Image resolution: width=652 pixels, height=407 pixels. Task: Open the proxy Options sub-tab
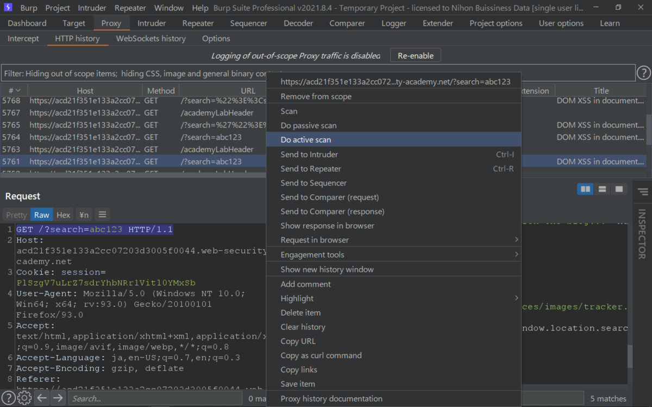pos(216,39)
